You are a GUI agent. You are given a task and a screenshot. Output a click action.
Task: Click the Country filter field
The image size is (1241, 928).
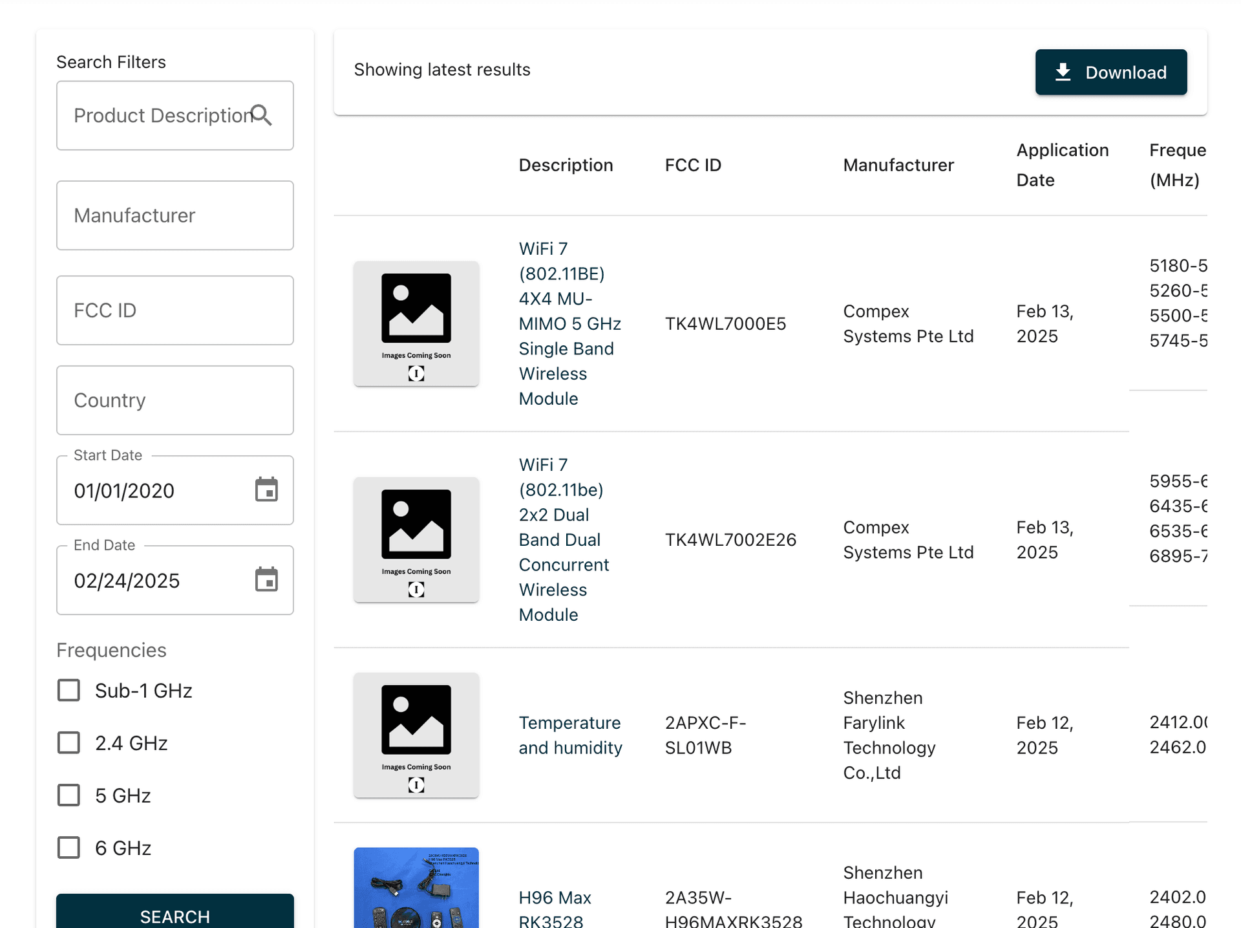[x=175, y=400]
